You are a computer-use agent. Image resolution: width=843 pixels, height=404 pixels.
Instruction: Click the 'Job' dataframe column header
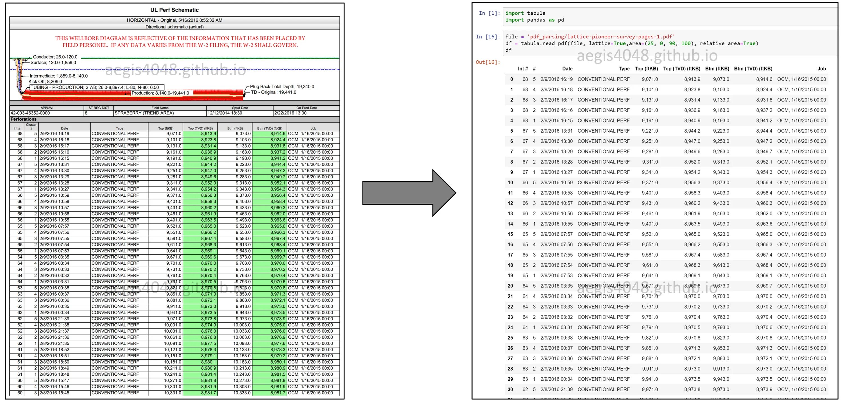[x=821, y=69]
